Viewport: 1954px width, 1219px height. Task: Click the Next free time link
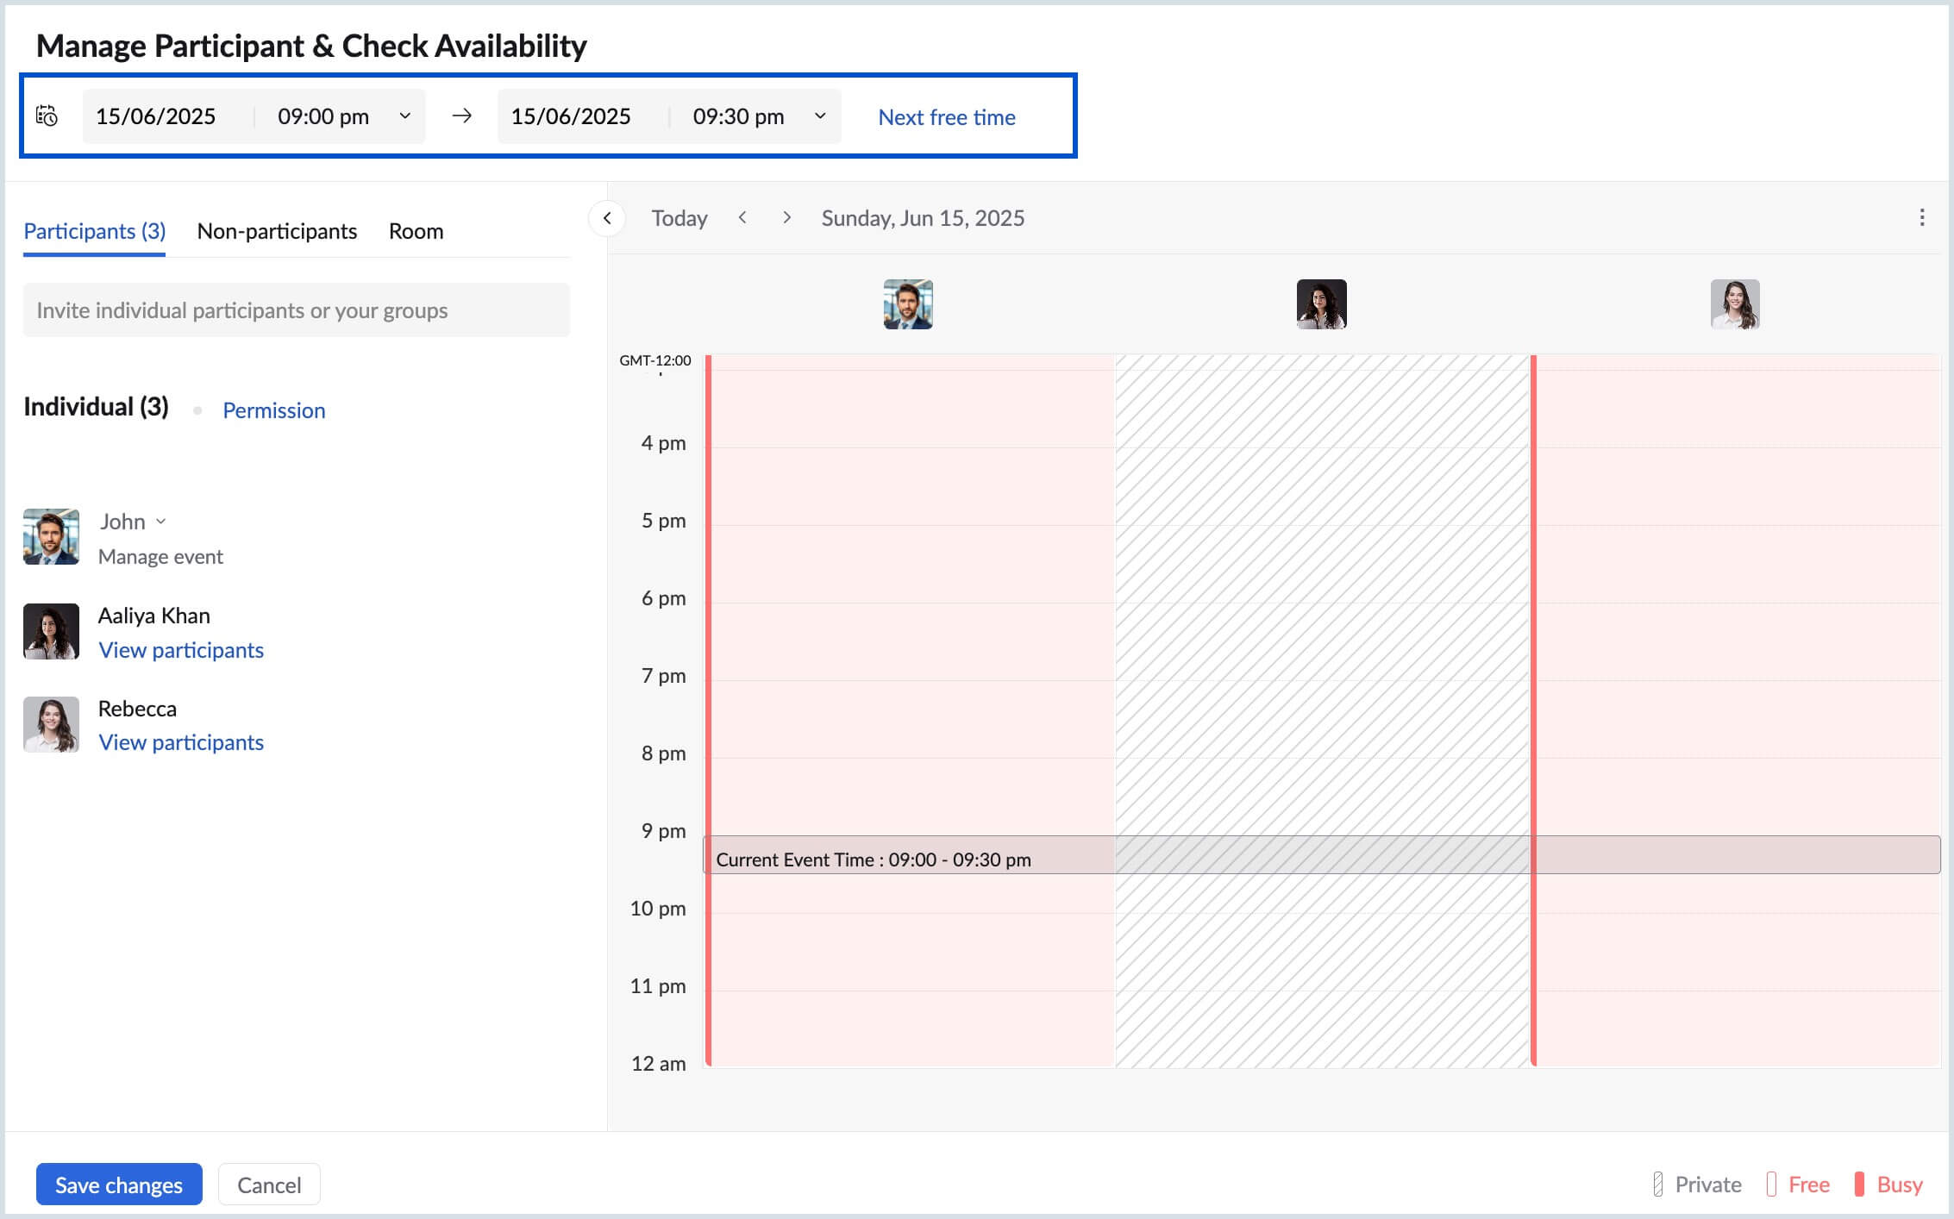[x=946, y=117]
